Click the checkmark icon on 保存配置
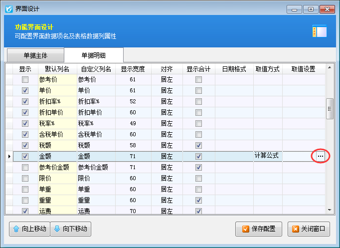 (x=245, y=229)
